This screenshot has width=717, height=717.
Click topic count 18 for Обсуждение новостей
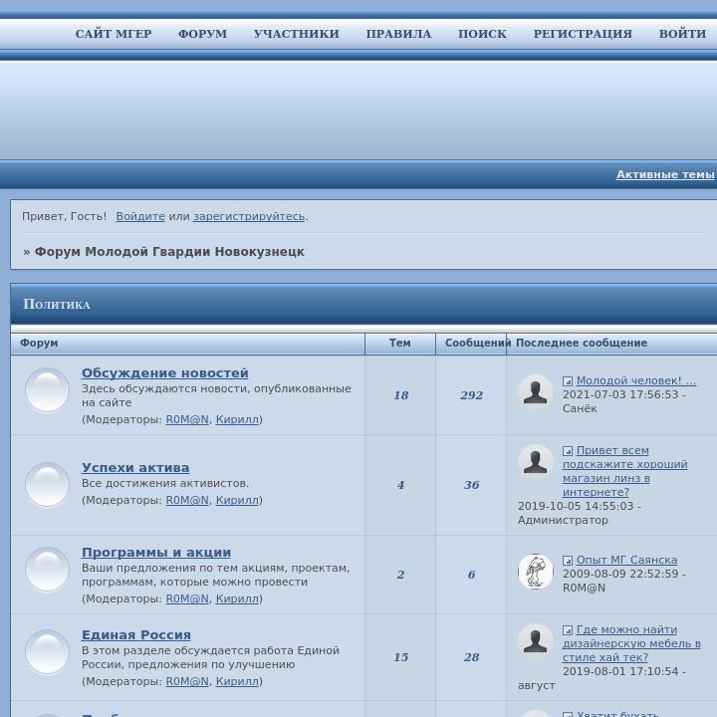click(401, 395)
